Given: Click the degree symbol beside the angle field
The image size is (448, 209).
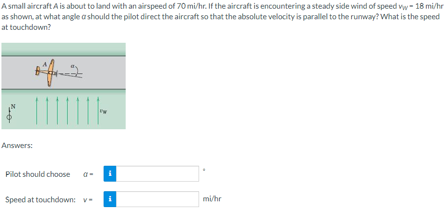Looking at the screenshot, I should [x=204, y=170].
